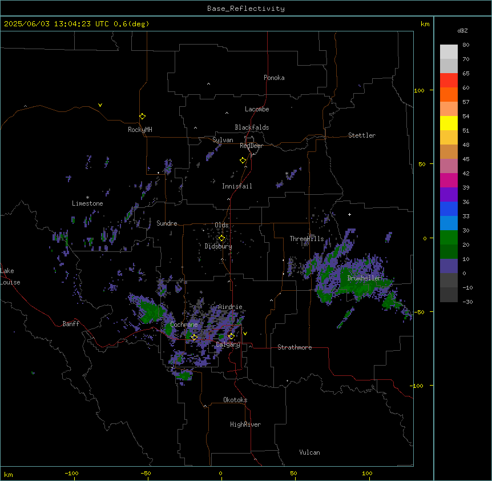
Task: Click the Ponoka city label
Action: [x=274, y=78]
